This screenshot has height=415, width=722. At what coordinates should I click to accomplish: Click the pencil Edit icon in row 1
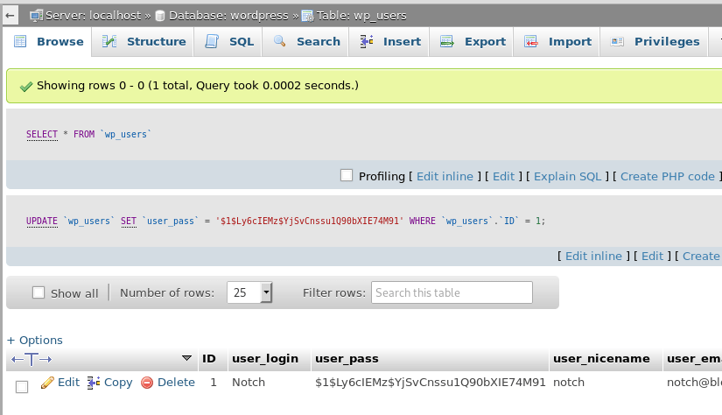(47, 383)
